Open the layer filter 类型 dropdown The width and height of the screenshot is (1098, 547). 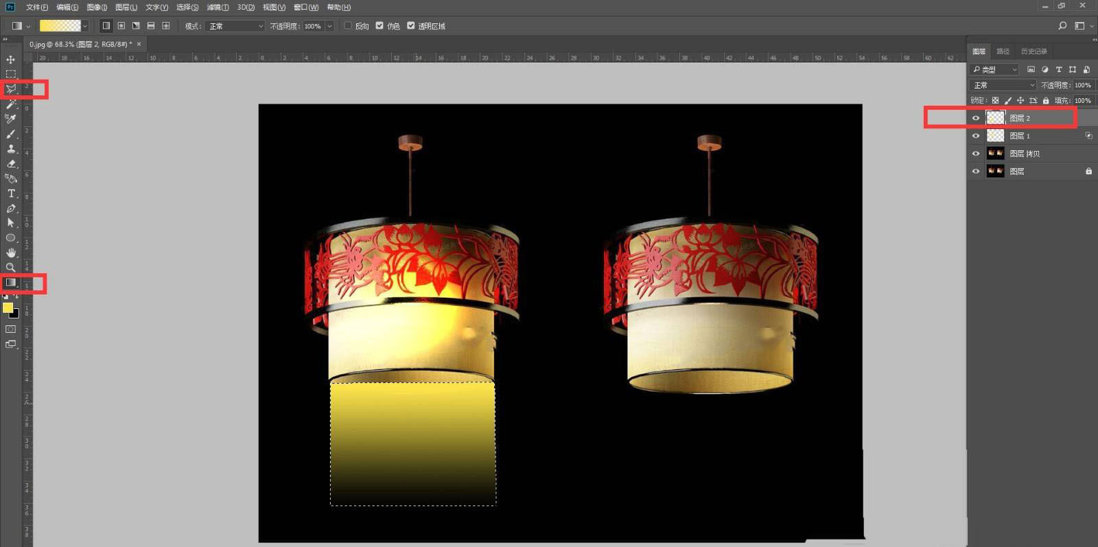tap(995, 69)
